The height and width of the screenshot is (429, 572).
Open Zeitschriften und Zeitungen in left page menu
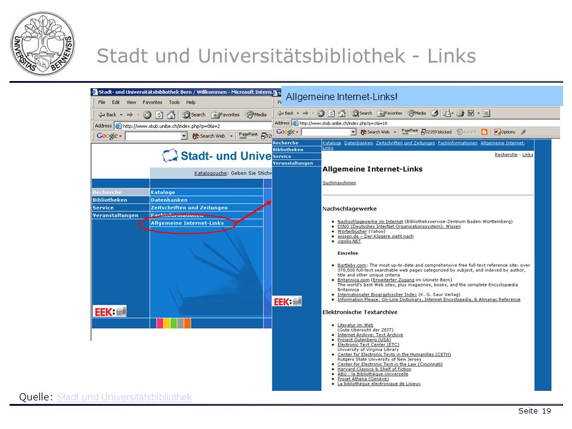189,207
